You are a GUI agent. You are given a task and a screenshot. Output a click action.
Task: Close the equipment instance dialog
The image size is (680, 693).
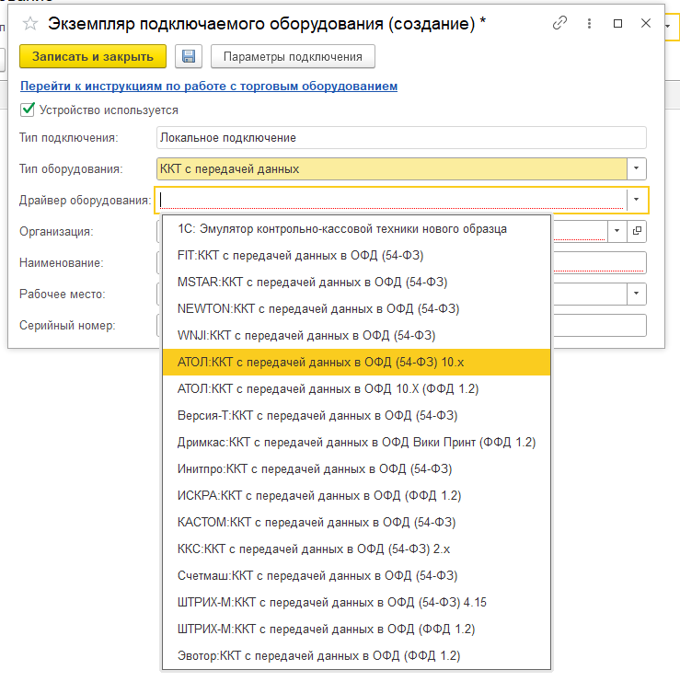coord(646,23)
